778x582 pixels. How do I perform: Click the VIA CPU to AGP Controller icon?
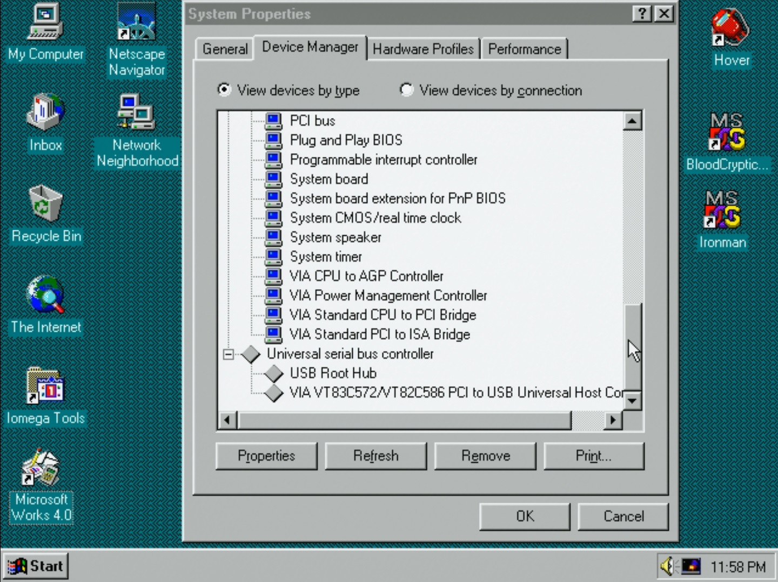(x=274, y=276)
